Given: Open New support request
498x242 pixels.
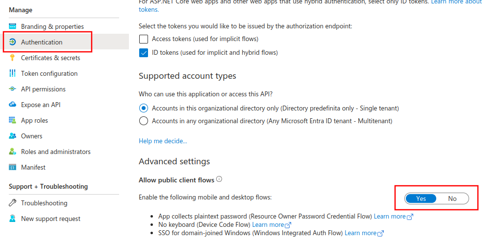Looking at the screenshot, I should point(50,219).
